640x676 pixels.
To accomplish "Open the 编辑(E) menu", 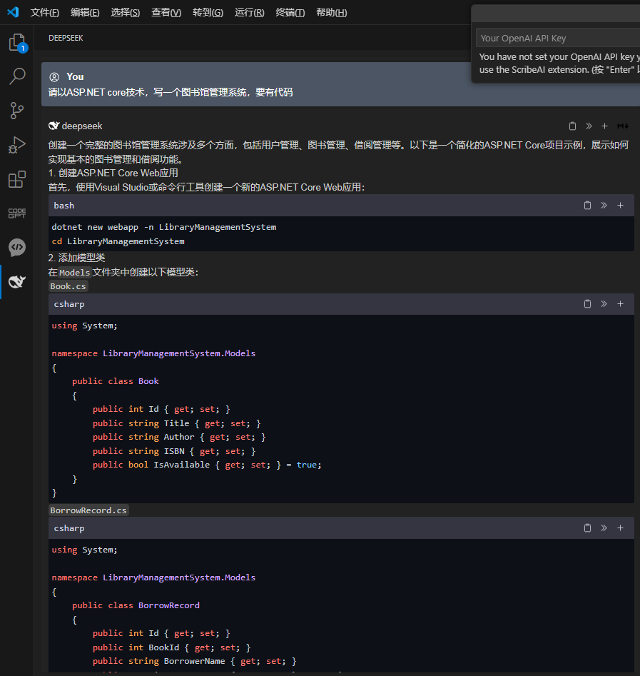I will [85, 13].
